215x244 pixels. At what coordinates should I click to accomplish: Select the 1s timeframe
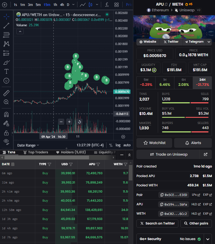pos(15,5)
